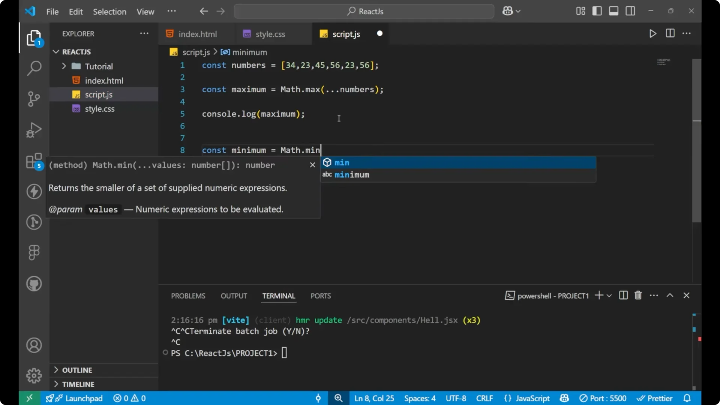Open the Source Control view

coord(34,99)
